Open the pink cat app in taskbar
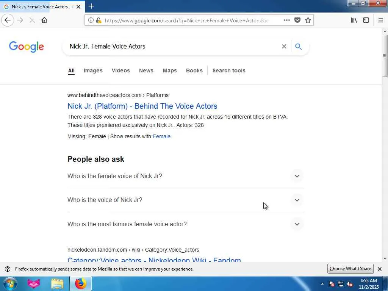This screenshot has width=388, height=291. point(34,283)
